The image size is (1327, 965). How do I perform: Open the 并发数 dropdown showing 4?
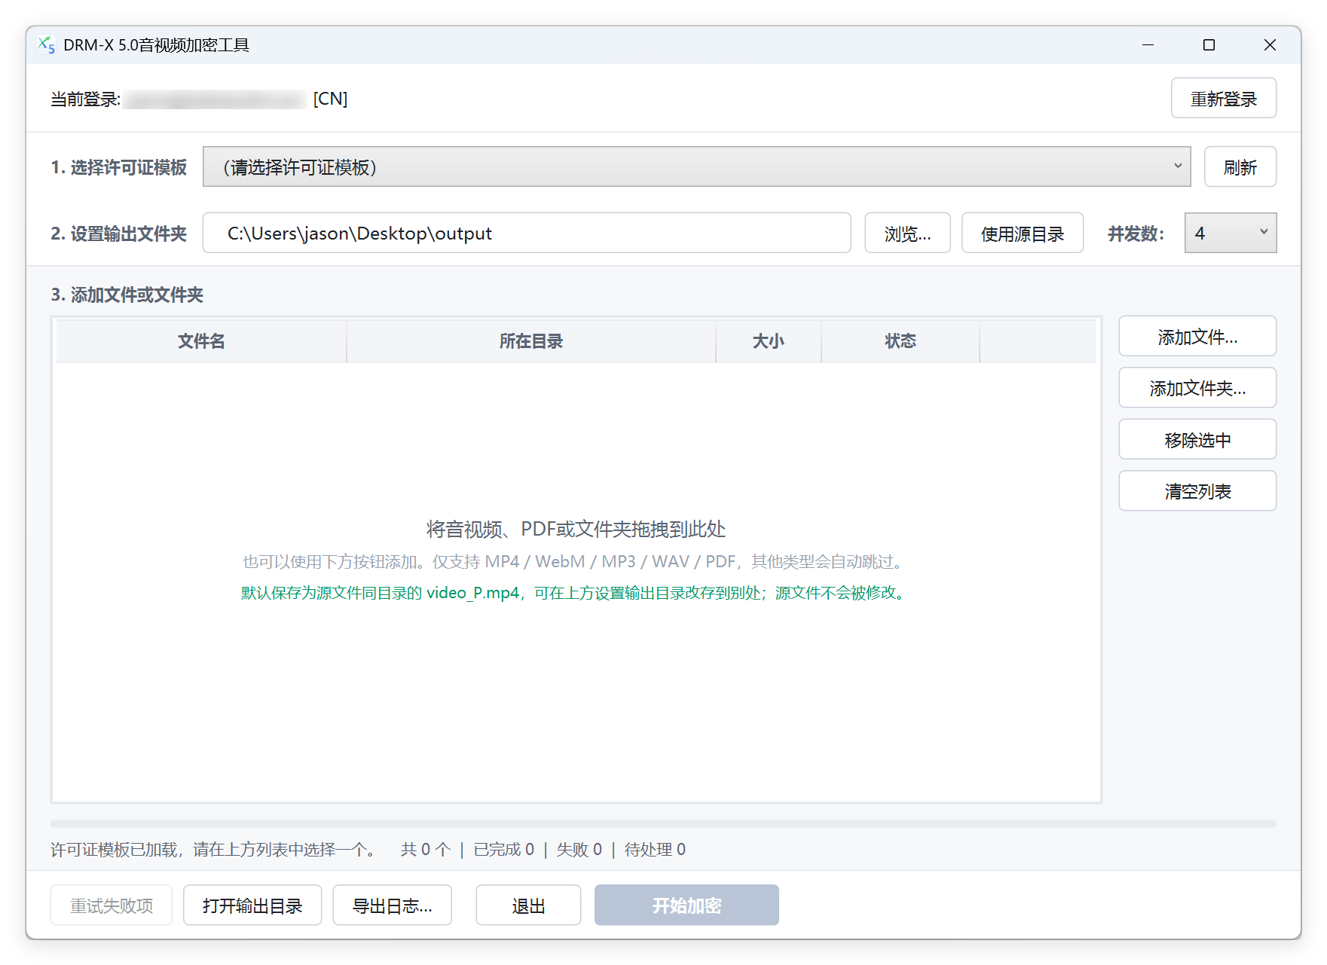pos(1230,233)
